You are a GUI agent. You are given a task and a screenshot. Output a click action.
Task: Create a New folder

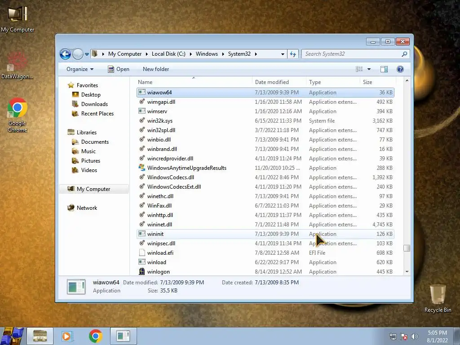(156, 69)
